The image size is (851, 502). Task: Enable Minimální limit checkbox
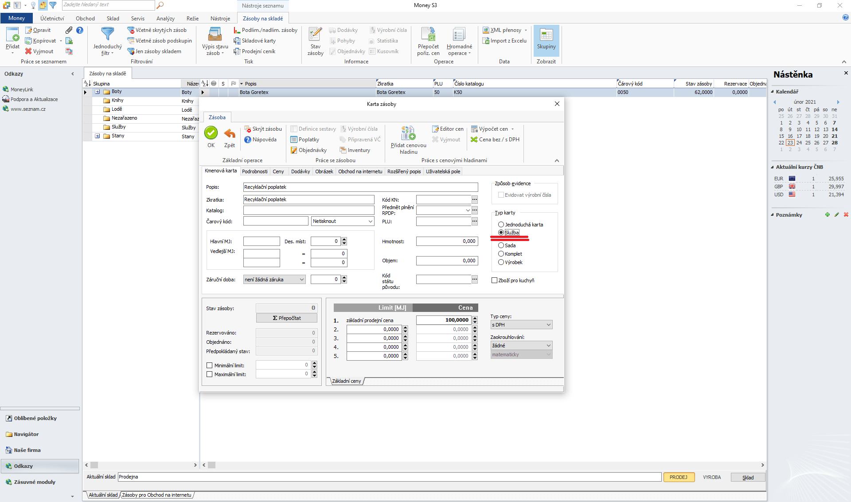click(210, 366)
